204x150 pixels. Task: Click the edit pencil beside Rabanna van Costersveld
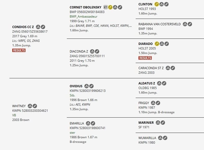[x=190, y=24]
